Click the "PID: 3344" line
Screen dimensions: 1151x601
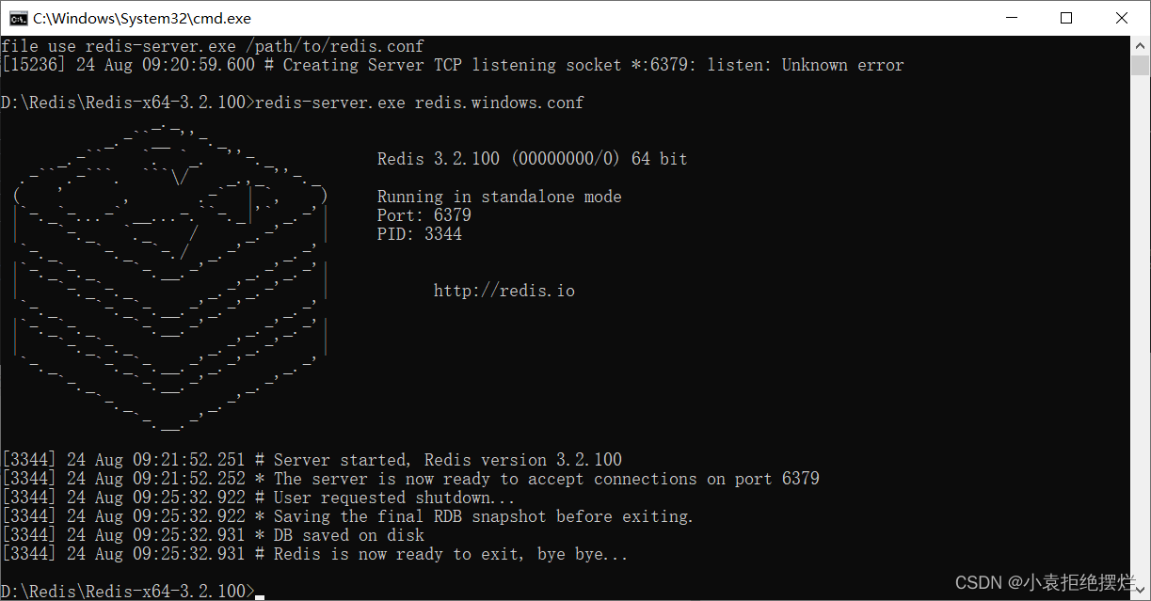[420, 234]
